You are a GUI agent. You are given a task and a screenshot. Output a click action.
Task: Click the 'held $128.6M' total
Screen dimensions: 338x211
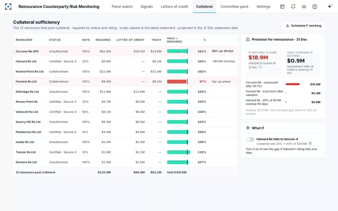(x=177, y=172)
